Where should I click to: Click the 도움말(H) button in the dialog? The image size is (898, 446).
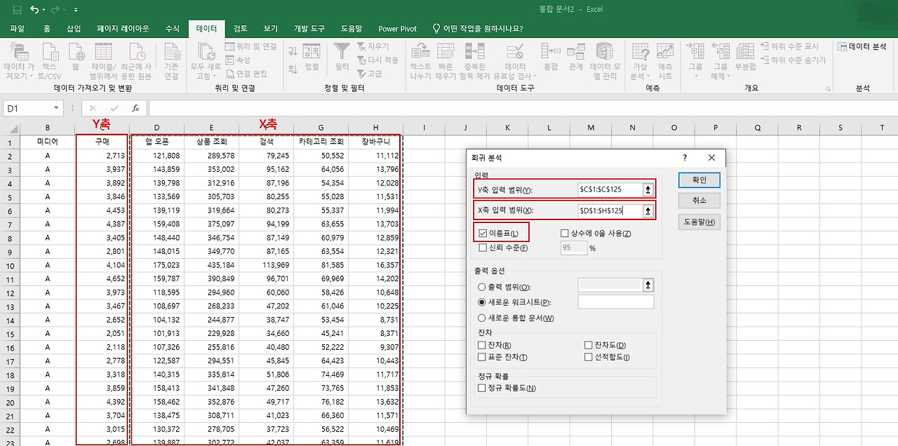tap(699, 222)
